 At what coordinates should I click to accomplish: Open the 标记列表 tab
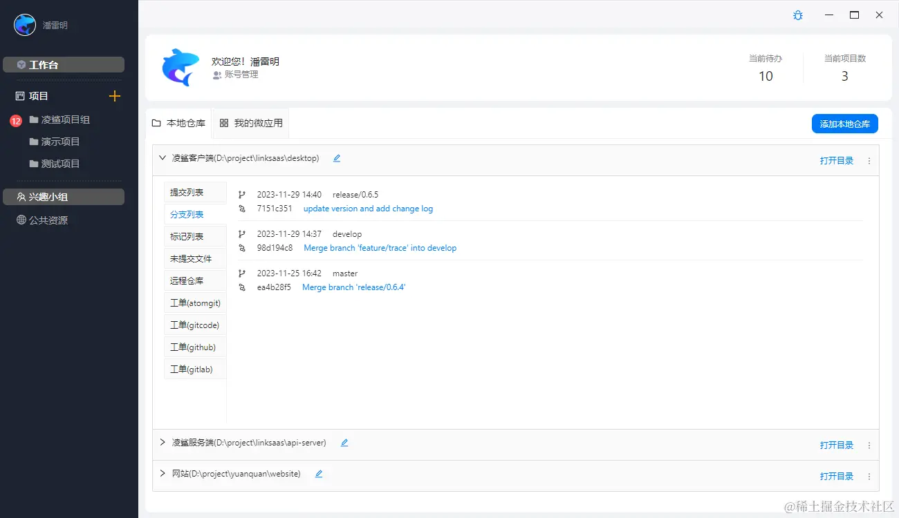click(x=195, y=237)
